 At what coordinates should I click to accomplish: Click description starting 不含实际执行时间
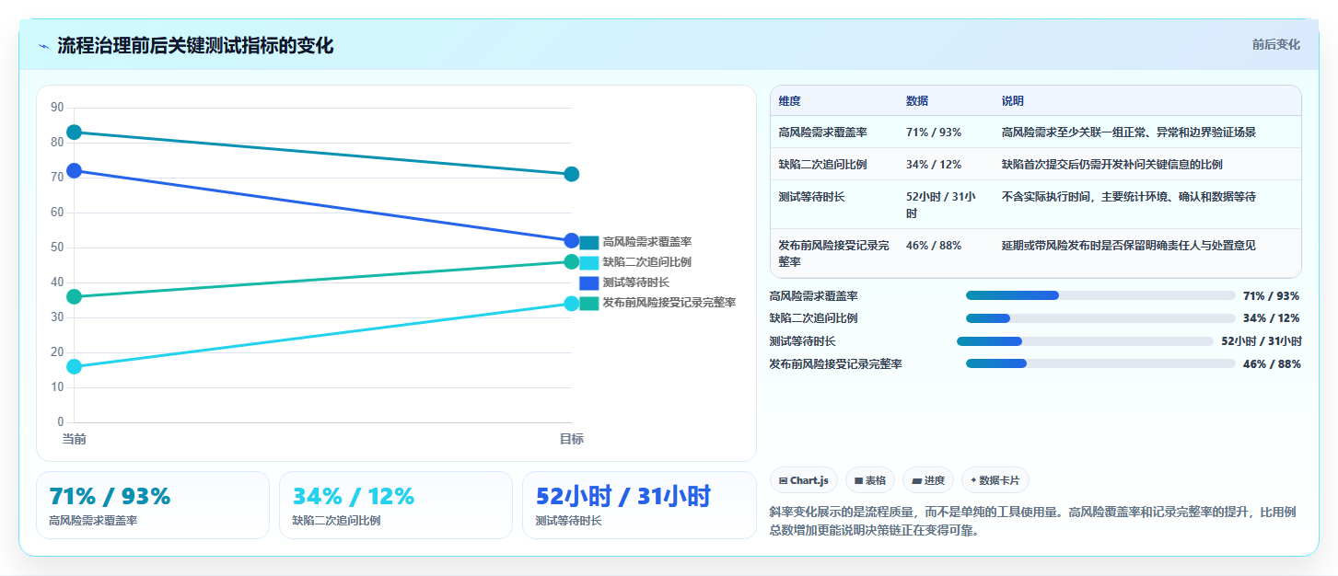click(x=1129, y=197)
